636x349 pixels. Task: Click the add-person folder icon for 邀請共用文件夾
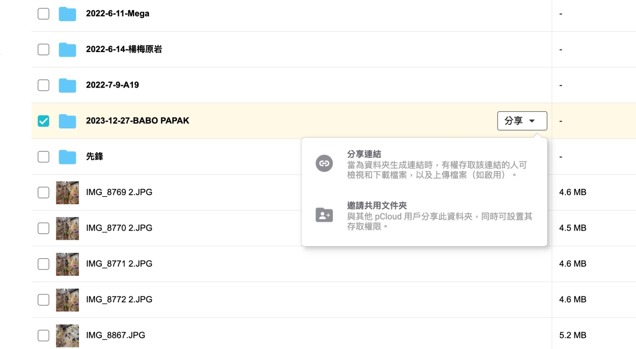point(324,215)
